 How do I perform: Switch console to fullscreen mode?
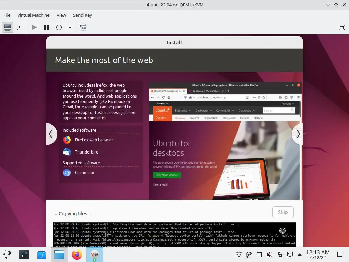point(342,27)
